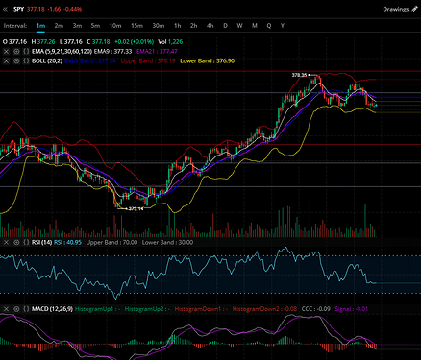The height and width of the screenshot is (360, 421).
Task: Open BOLL indicator settings gear
Action: [16, 60]
